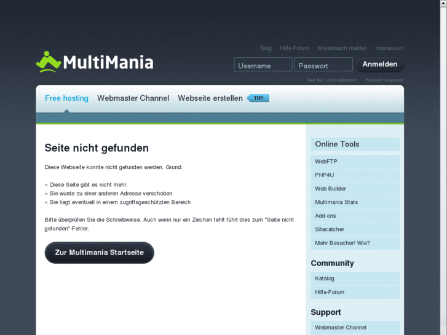Open Add-ons sidebar link
The image size is (447, 335).
pyautogui.click(x=355, y=216)
